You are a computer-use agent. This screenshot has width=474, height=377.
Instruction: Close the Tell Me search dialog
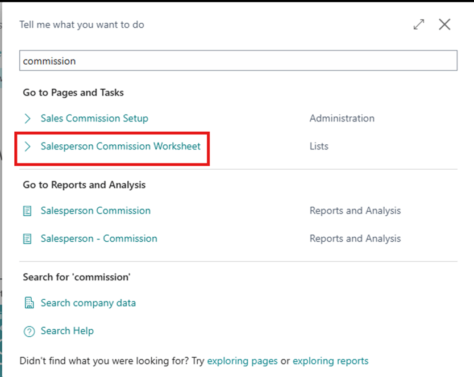(x=444, y=24)
